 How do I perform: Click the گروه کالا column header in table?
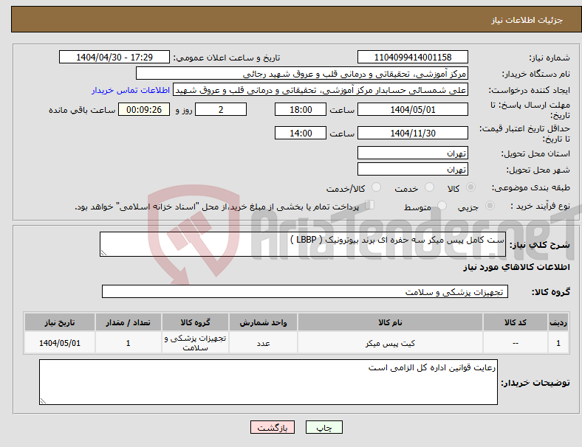tap(195, 322)
